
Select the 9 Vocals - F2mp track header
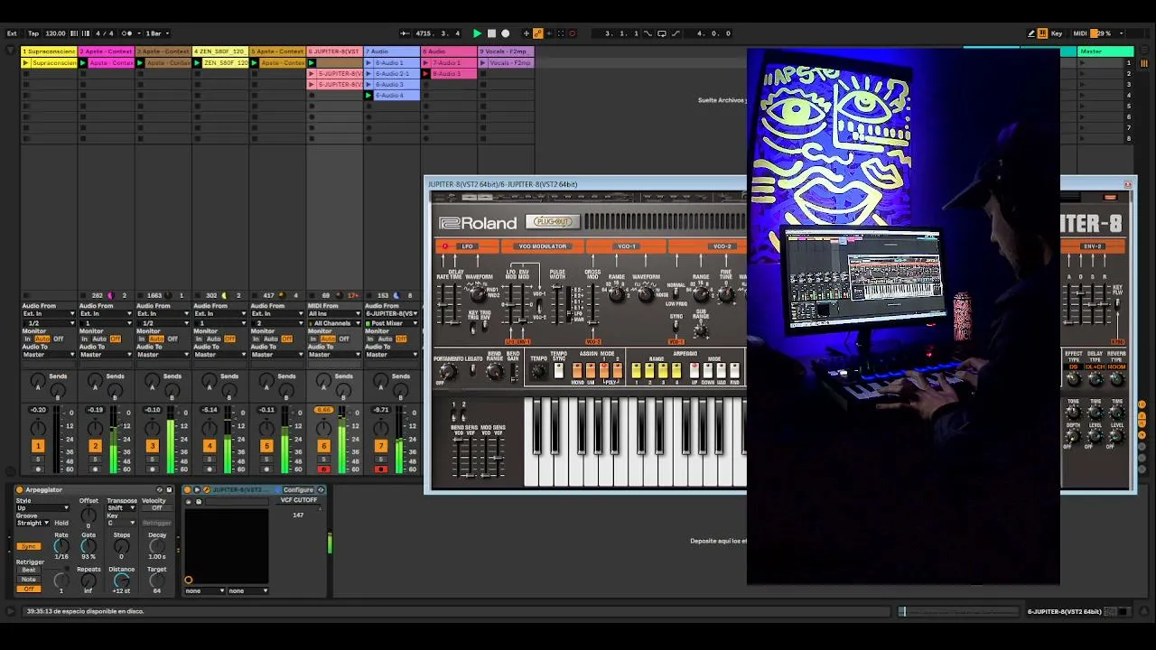click(x=507, y=51)
